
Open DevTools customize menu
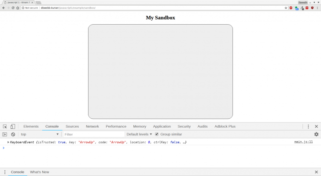(x=308, y=126)
